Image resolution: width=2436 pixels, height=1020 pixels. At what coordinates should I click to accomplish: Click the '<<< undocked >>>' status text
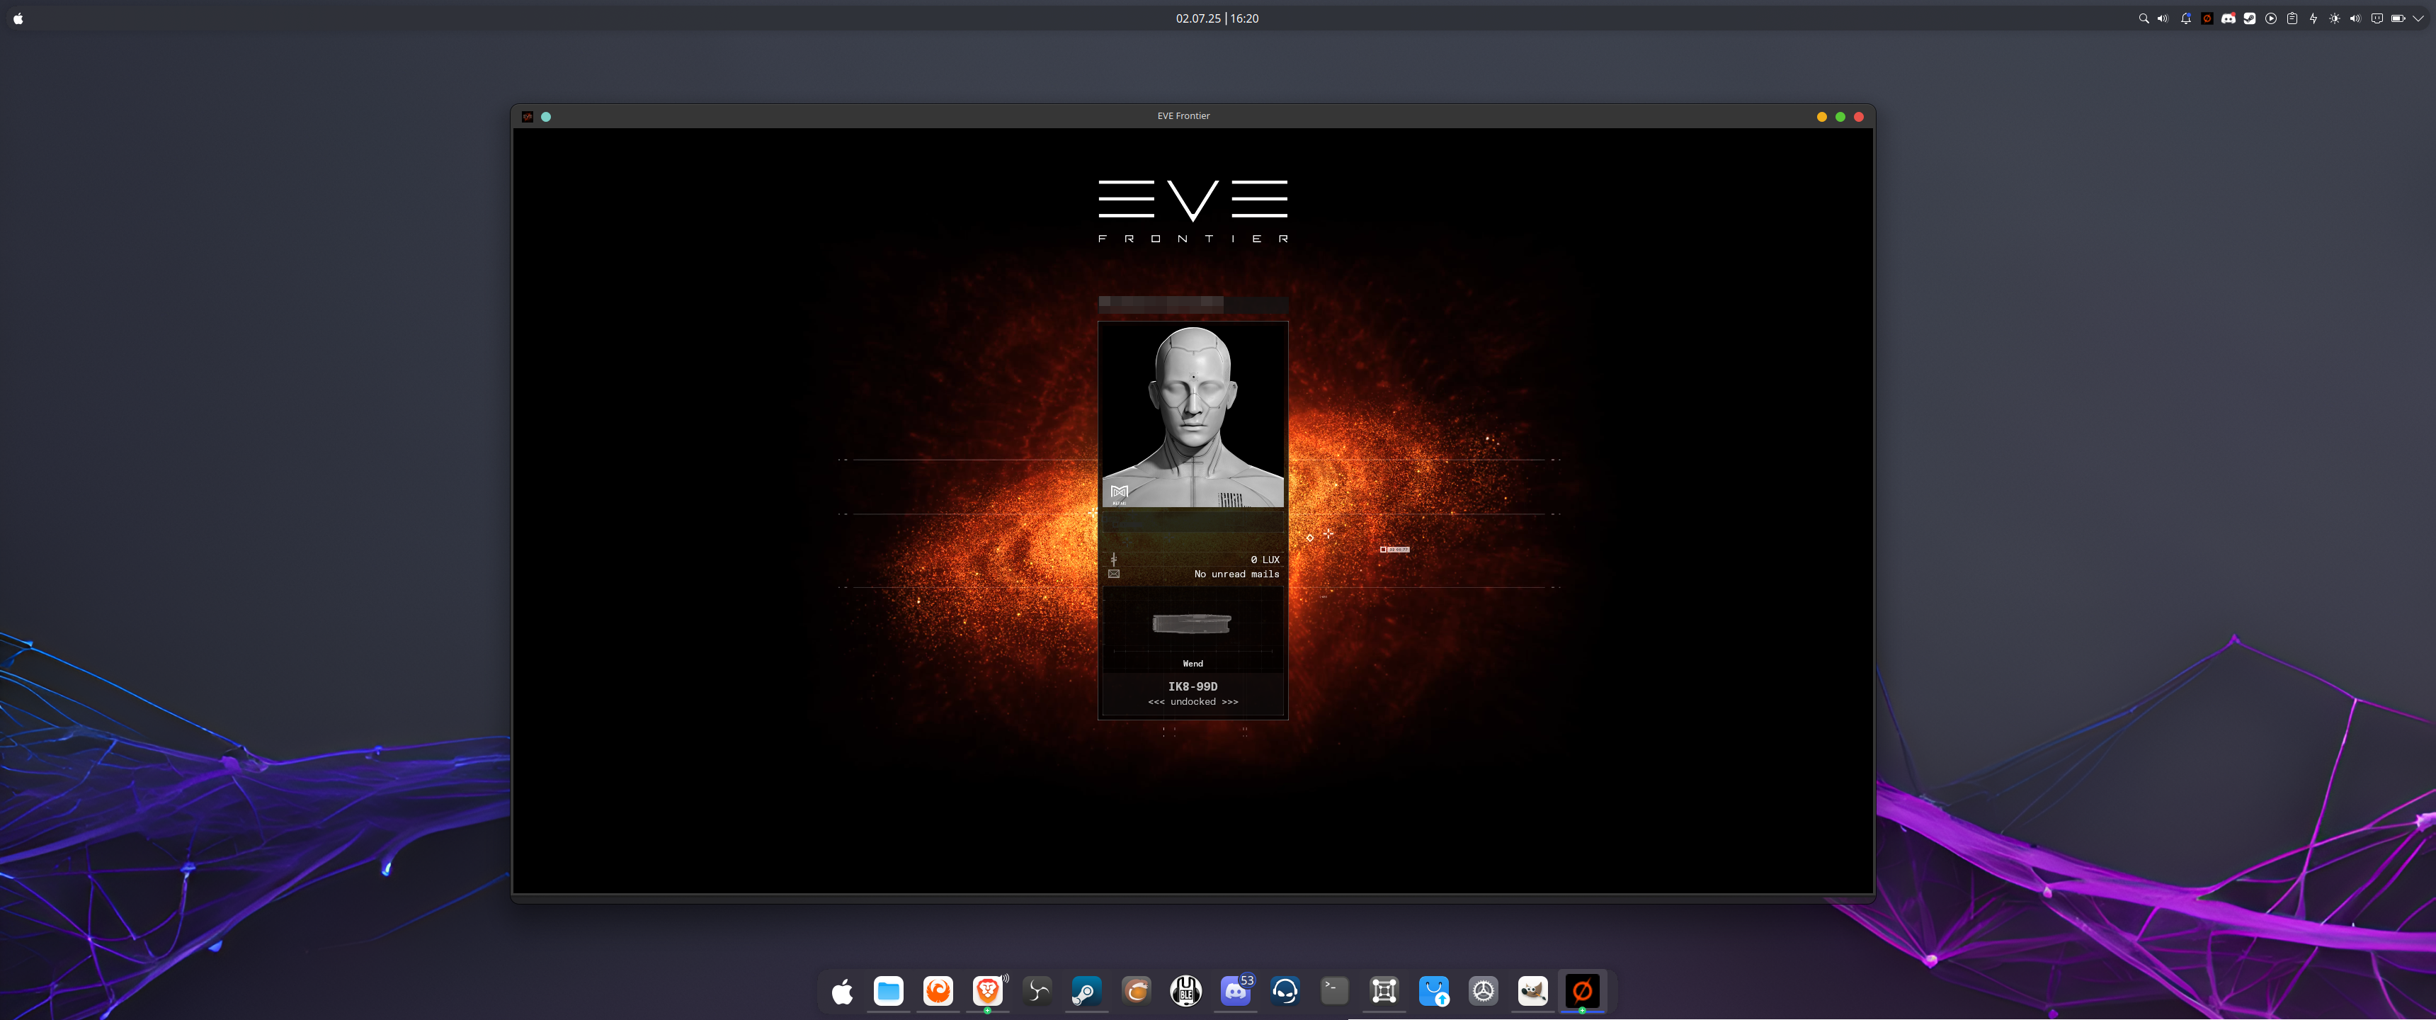(1193, 702)
